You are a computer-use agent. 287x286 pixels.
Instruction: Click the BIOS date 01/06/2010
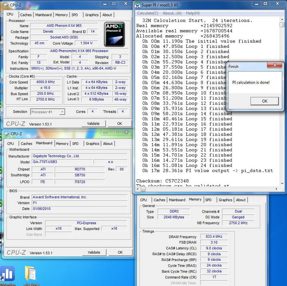(80, 209)
